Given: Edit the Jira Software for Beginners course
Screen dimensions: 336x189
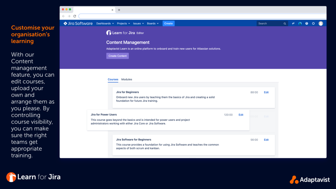Looking at the screenshot, I should pos(266,140).
